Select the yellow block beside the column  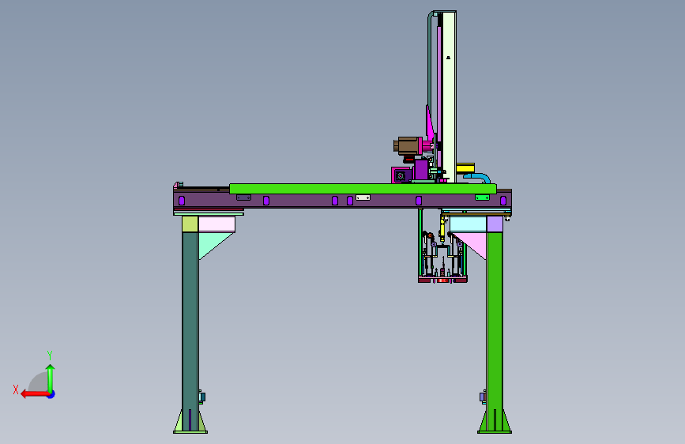[465, 167]
